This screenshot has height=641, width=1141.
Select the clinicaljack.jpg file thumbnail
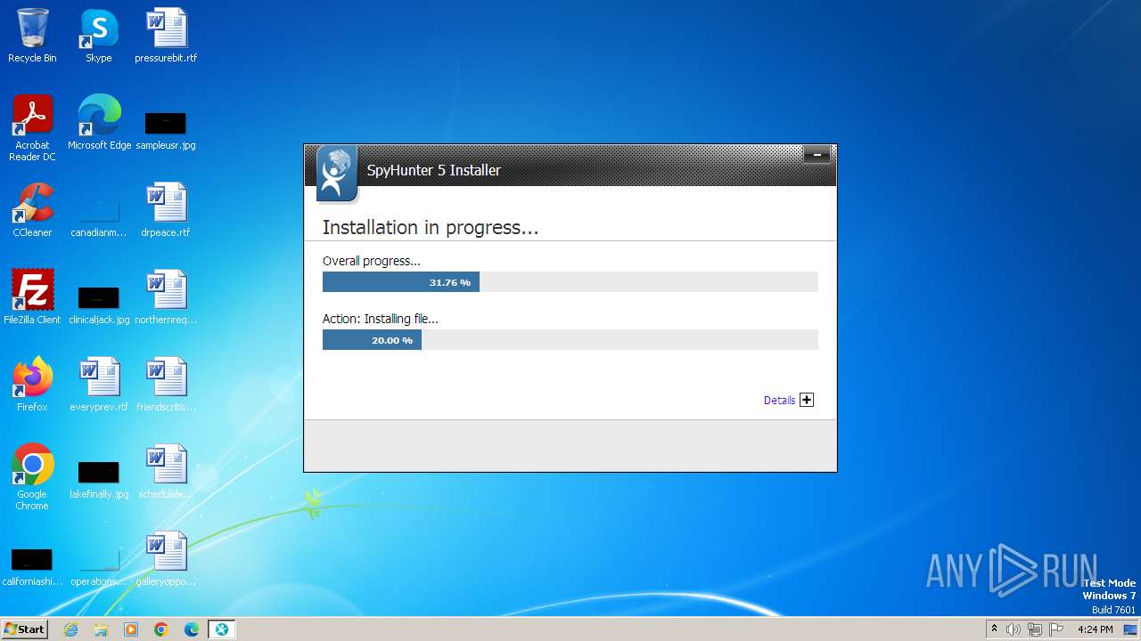[x=99, y=305]
